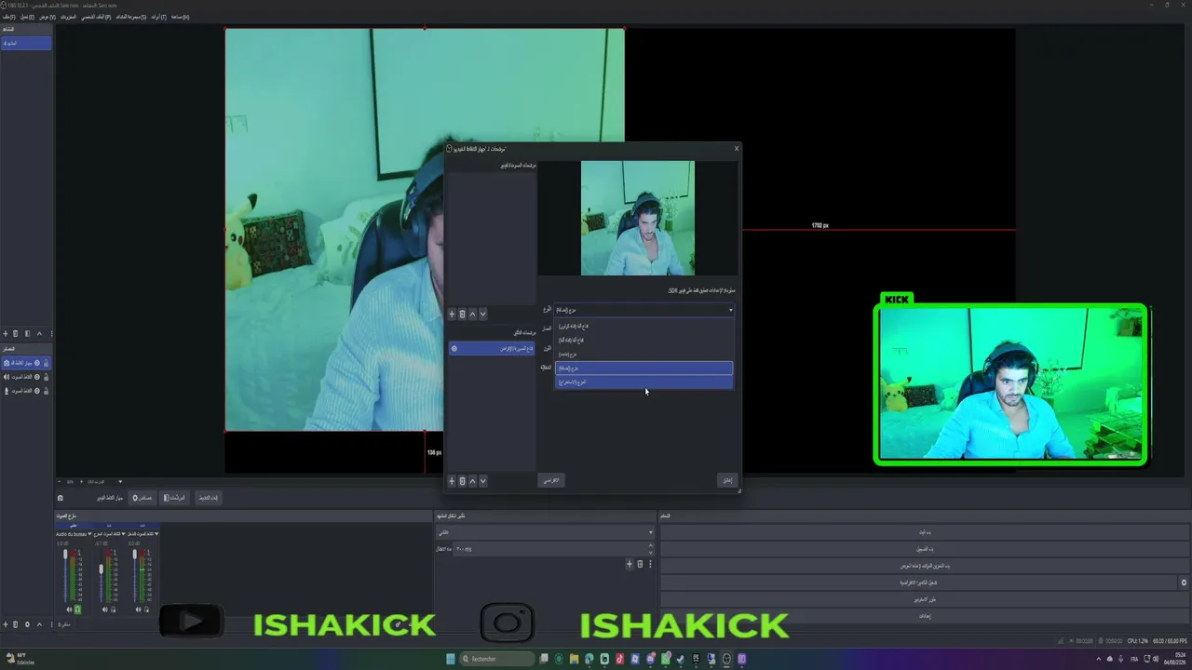
Task: Add a new scene with the plus icon
Action: point(5,333)
